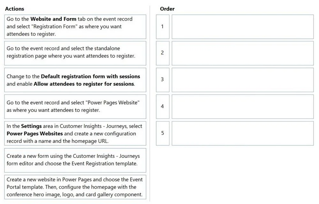Select the Settings area Power Pages Websites action

pyautogui.click(x=75, y=133)
